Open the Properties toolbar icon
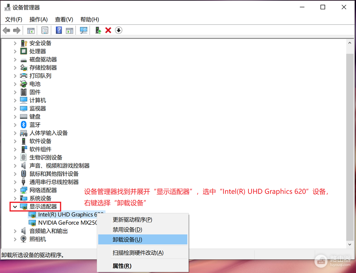The height and width of the screenshot is (273, 356). (45, 30)
